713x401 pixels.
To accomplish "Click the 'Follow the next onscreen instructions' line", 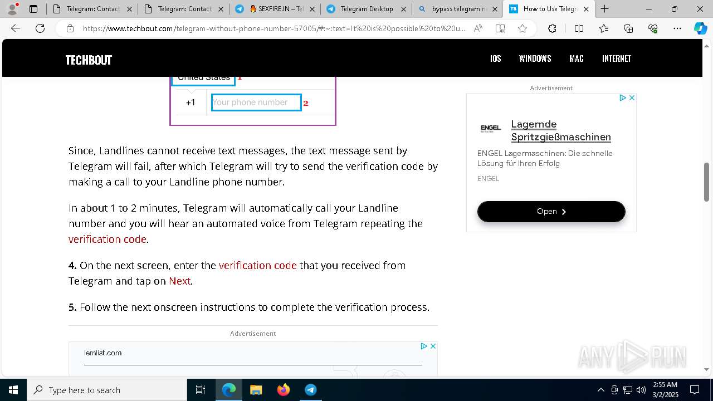I will (249, 307).
